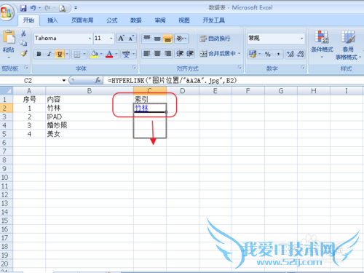
Task: Save the workbook from the quick access toolbar
Action: pyautogui.click(x=23, y=8)
